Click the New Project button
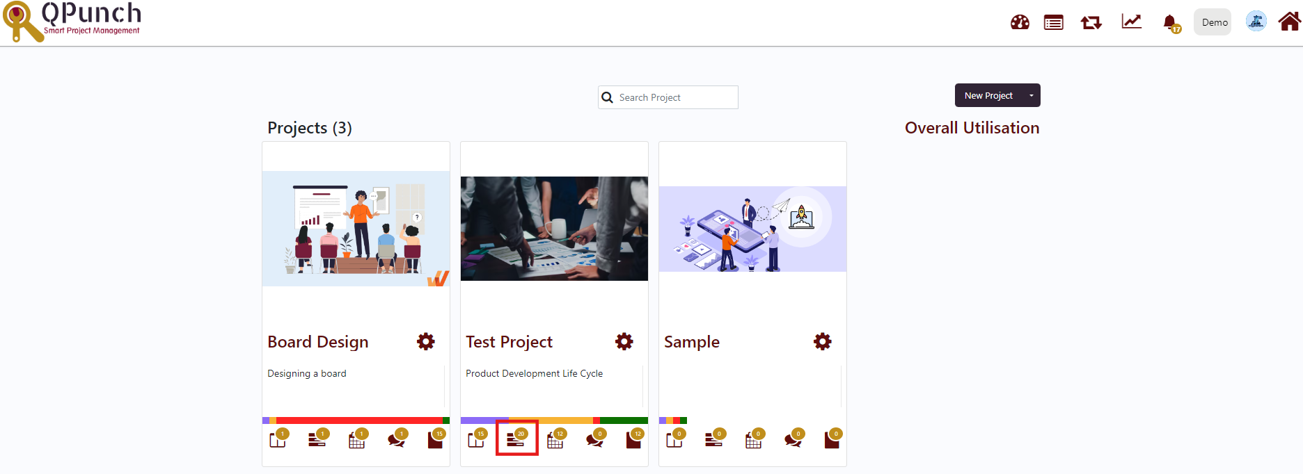Screen dimensions: 1303x474 [988, 96]
